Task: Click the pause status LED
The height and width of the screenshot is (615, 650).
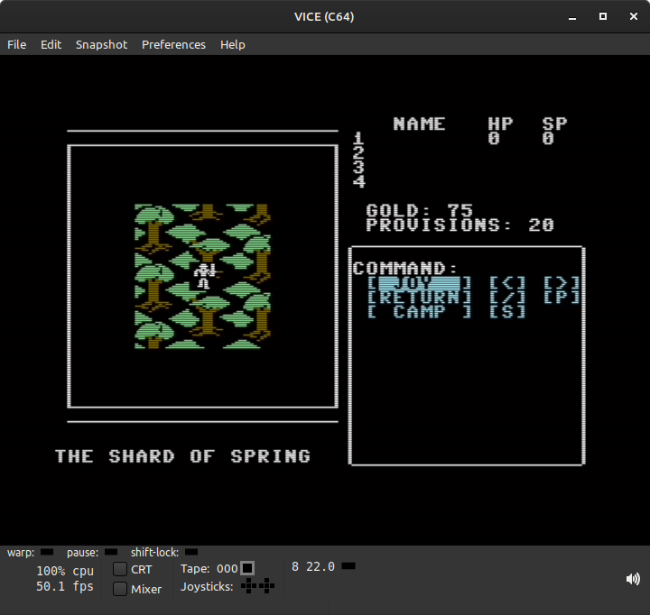Action: click(111, 552)
